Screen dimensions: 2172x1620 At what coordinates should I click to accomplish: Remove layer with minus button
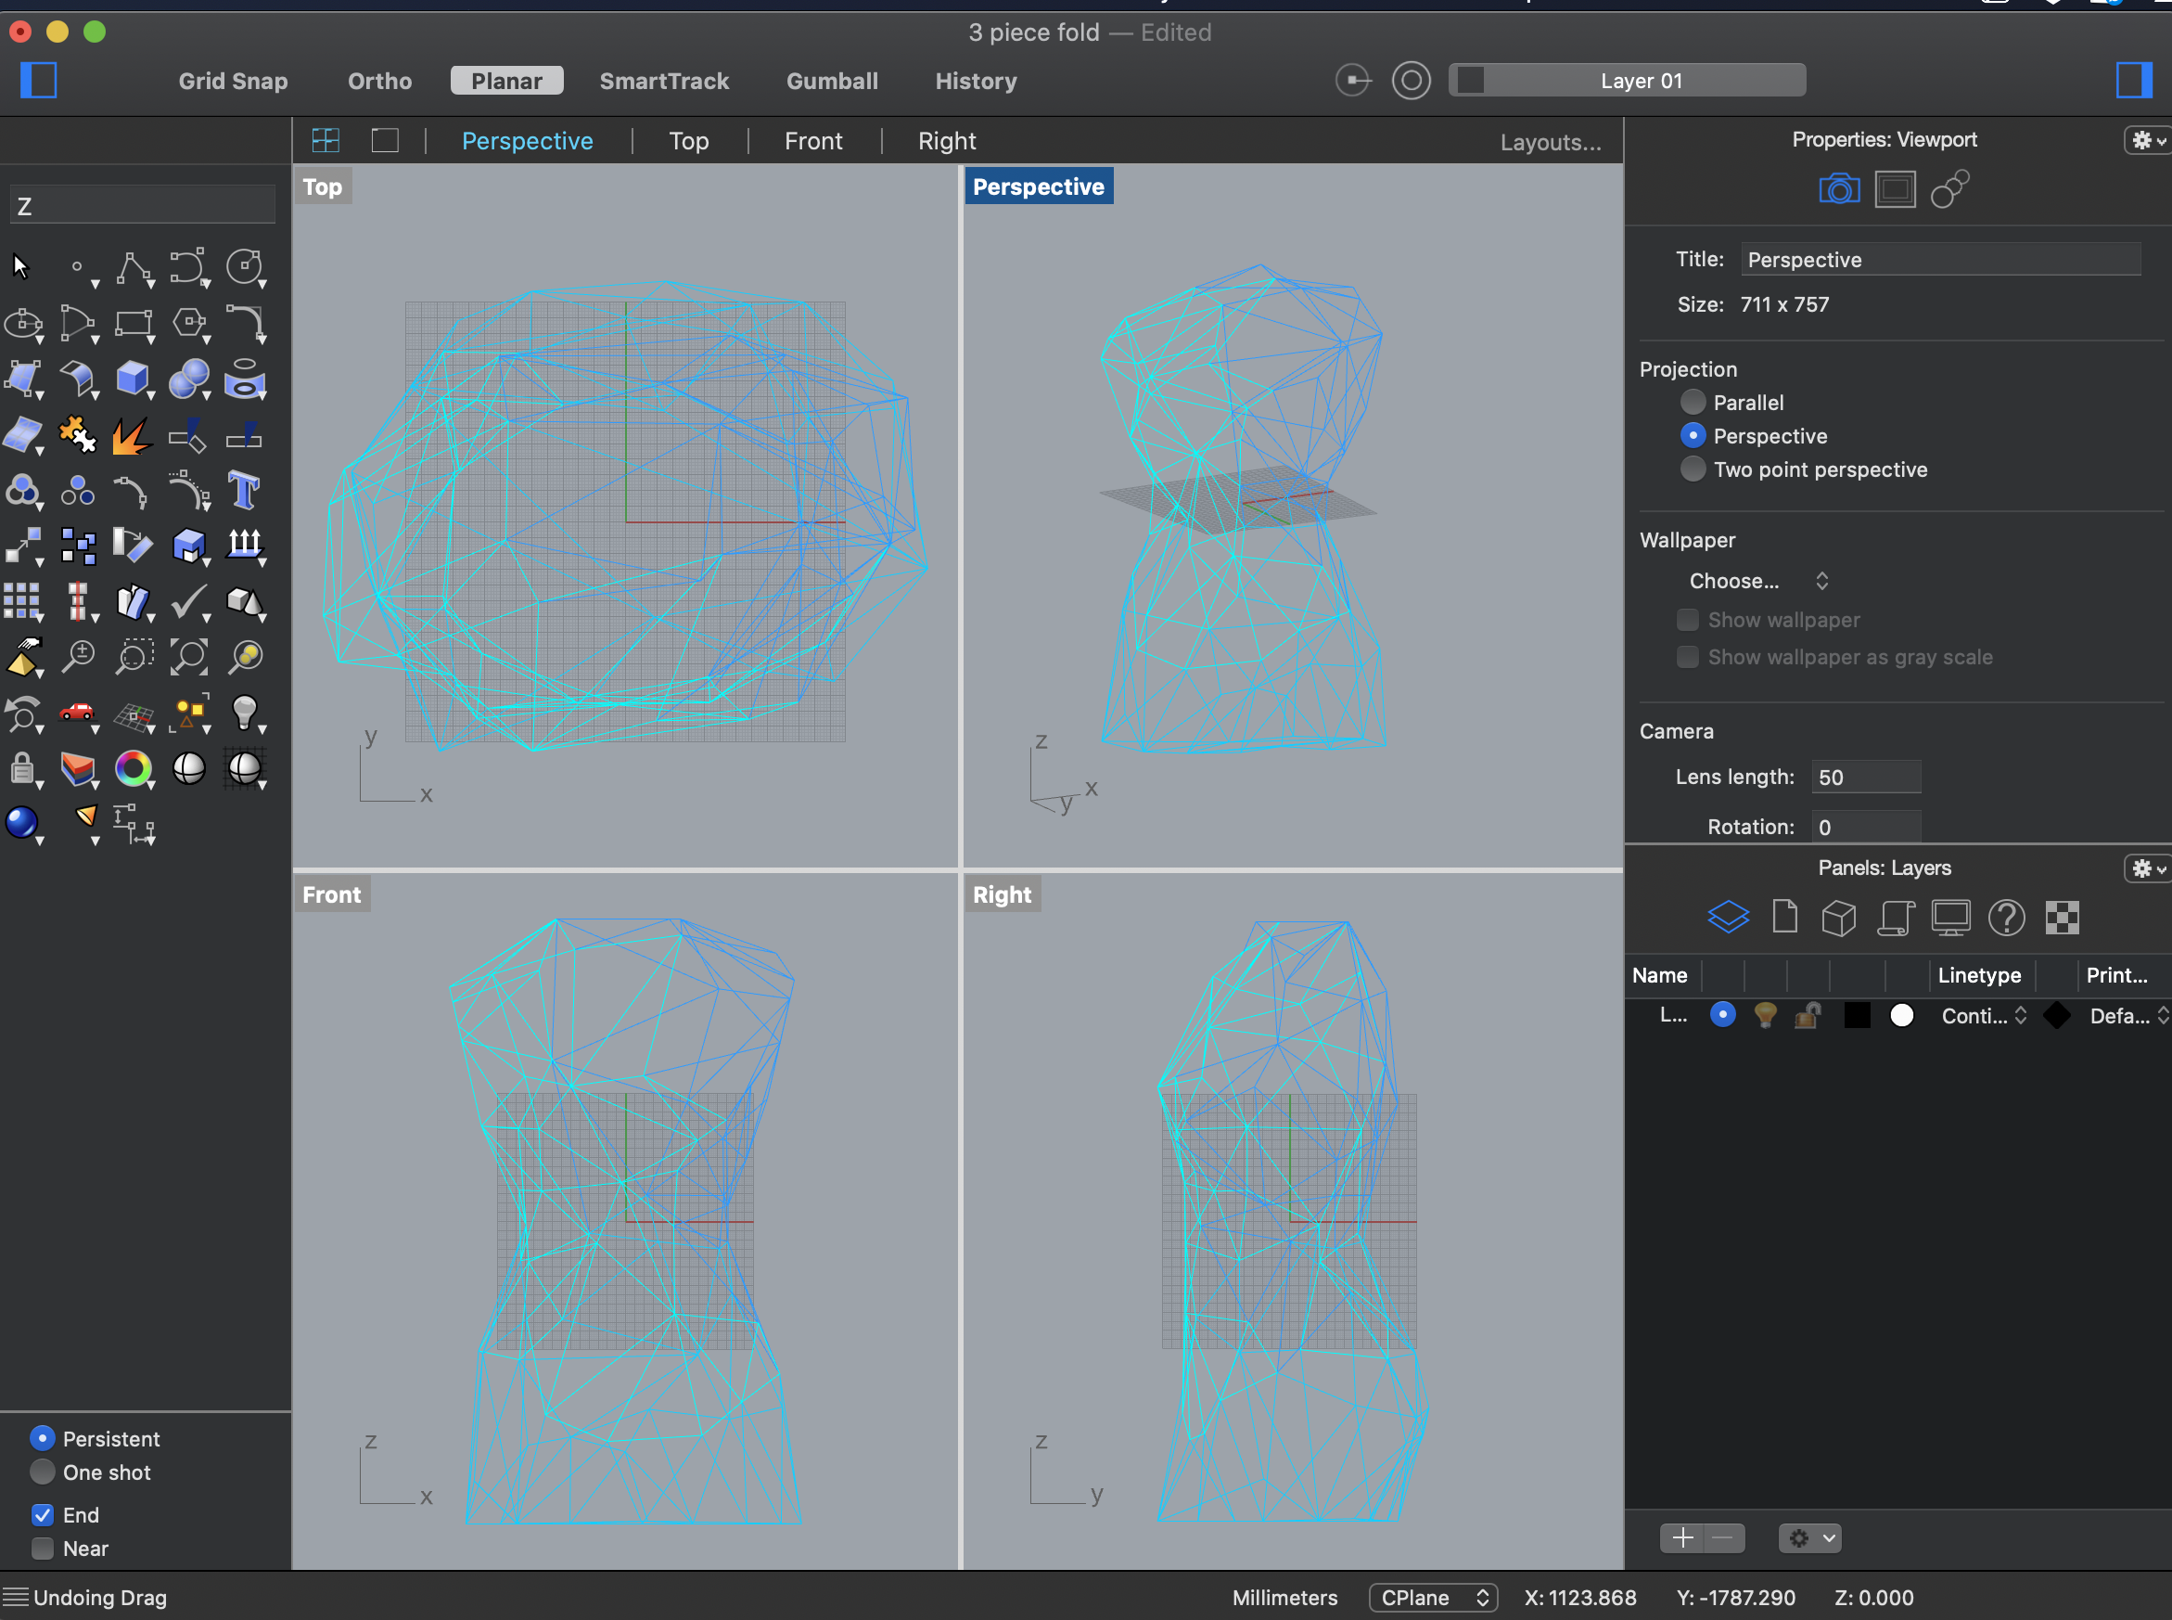[1724, 1537]
